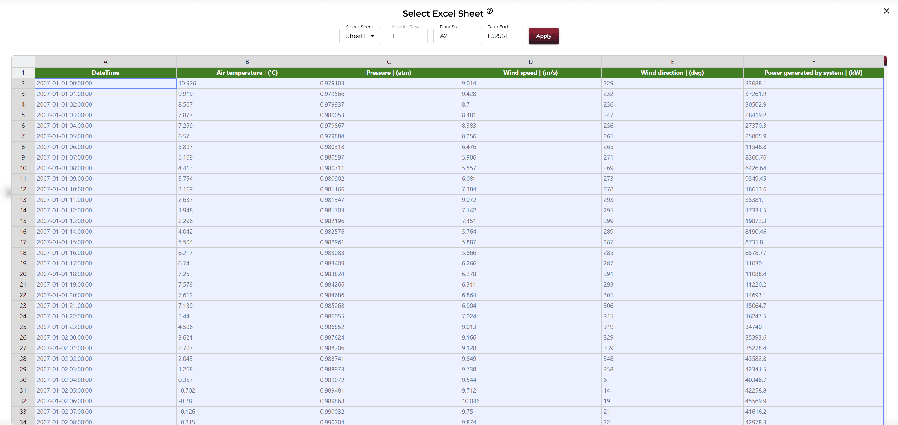Click cell 2007-01-01 12:00:00
The height and width of the screenshot is (425, 898).
105,210
